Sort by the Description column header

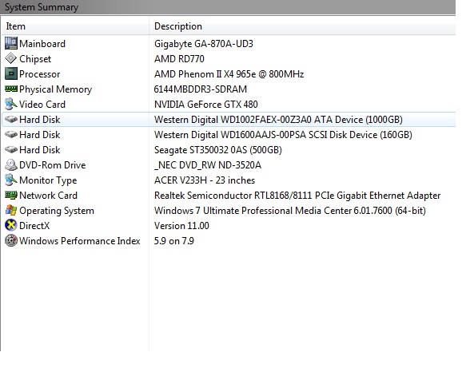(x=302, y=26)
